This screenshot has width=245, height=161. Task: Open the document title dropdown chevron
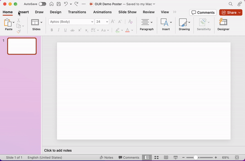(154, 4)
